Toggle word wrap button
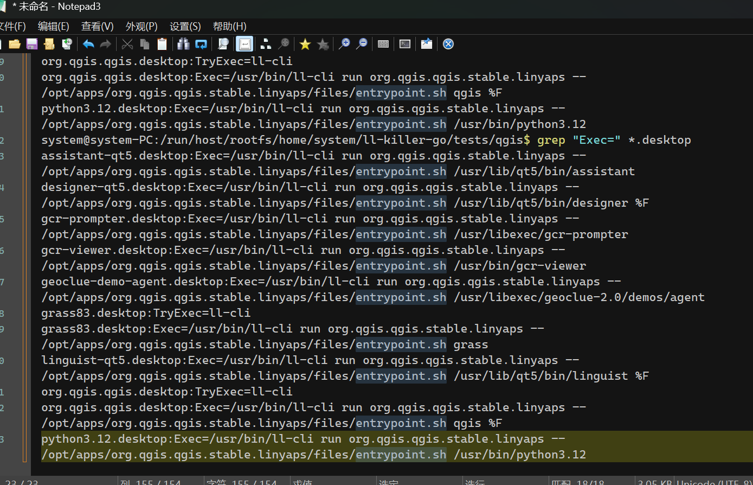The image size is (753, 485). [x=244, y=44]
